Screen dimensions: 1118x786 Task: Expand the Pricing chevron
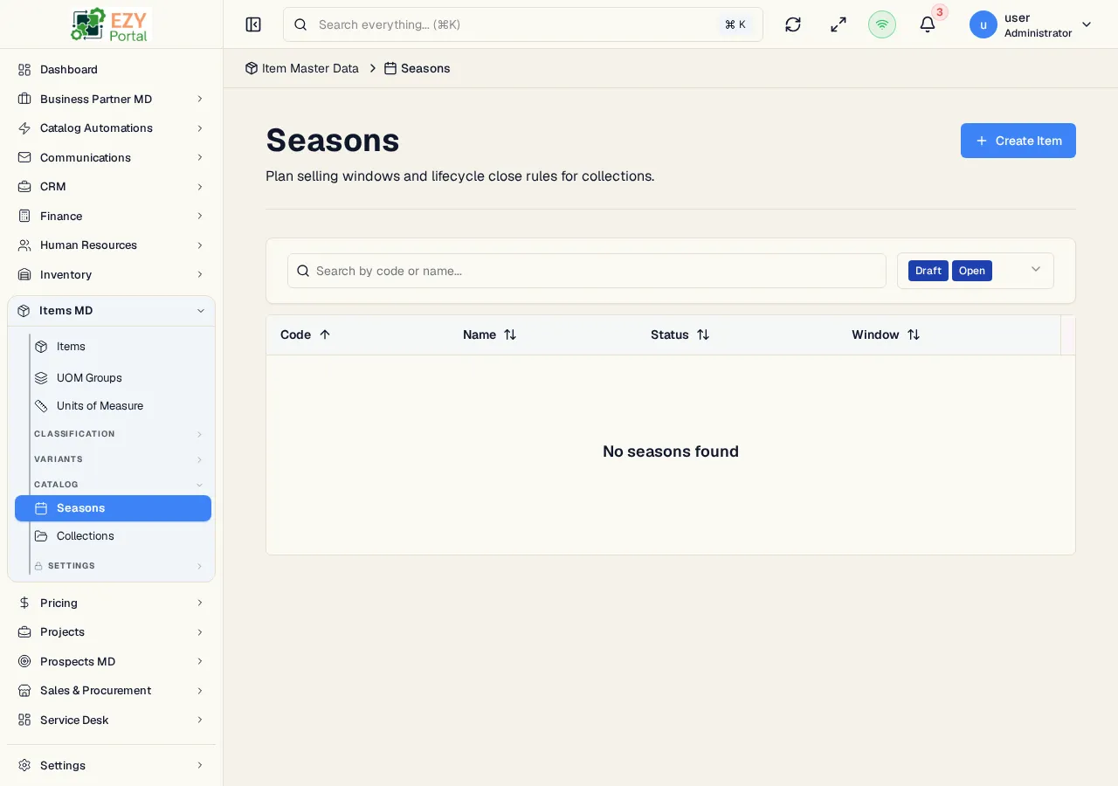coord(200,603)
